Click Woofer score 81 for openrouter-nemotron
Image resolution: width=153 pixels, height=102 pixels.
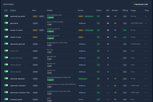(115, 86)
